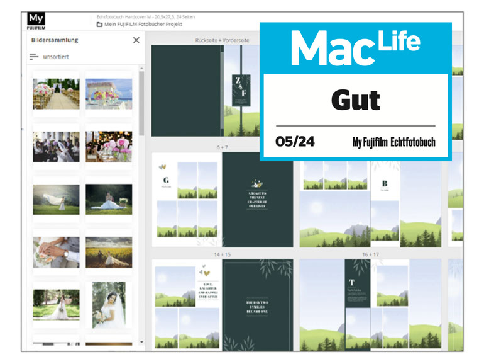Click the 6 + 7 page label

point(222,147)
